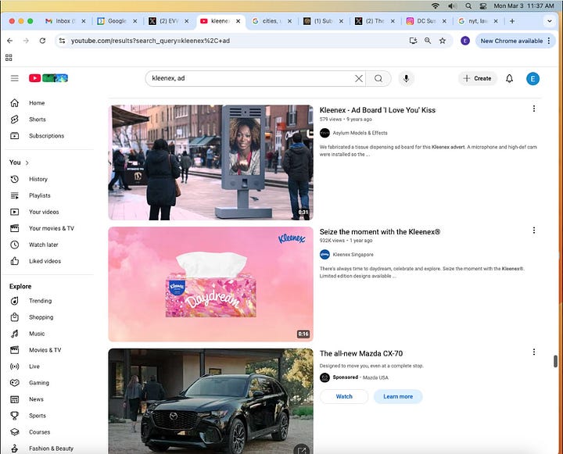This screenshot has height=454, width=563.
Task: Switch to the Google Calendar tab
Action: point(117,21)
